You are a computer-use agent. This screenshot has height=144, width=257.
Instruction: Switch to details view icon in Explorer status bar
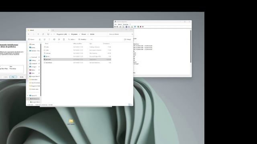[129, 105]
